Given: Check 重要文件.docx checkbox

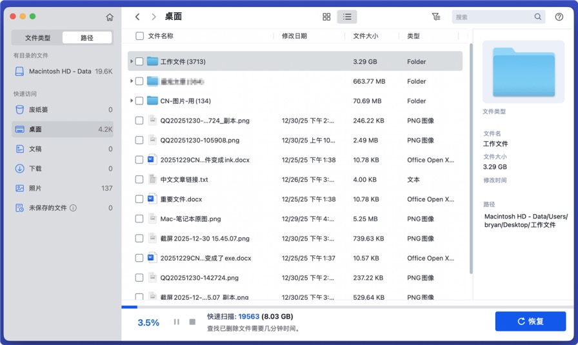Looking at the screenshot, I should pyautogui.click(x=139, y=199).
